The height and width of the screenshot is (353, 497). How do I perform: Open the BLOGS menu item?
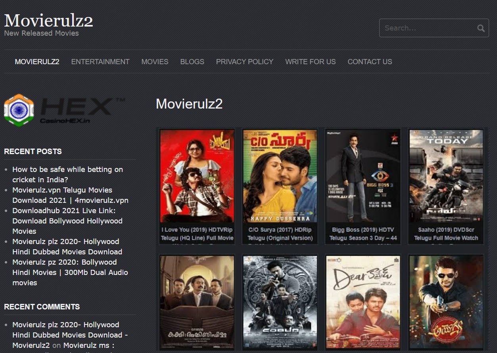pyautogui.click(x=192, y=62)
